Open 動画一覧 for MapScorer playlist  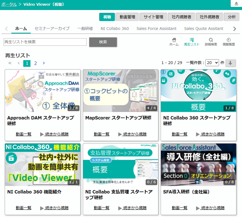[102, 134]
